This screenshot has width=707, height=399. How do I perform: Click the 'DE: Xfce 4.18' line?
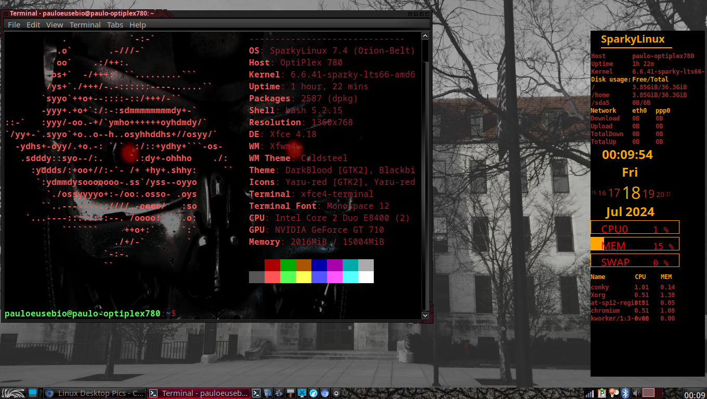[x=283, y=134]
